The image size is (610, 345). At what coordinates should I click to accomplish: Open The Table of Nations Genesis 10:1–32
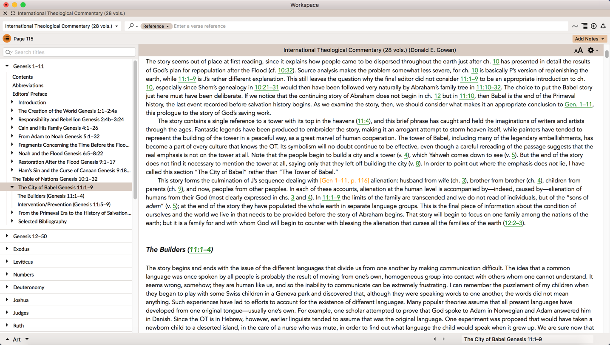click(55, 179)
